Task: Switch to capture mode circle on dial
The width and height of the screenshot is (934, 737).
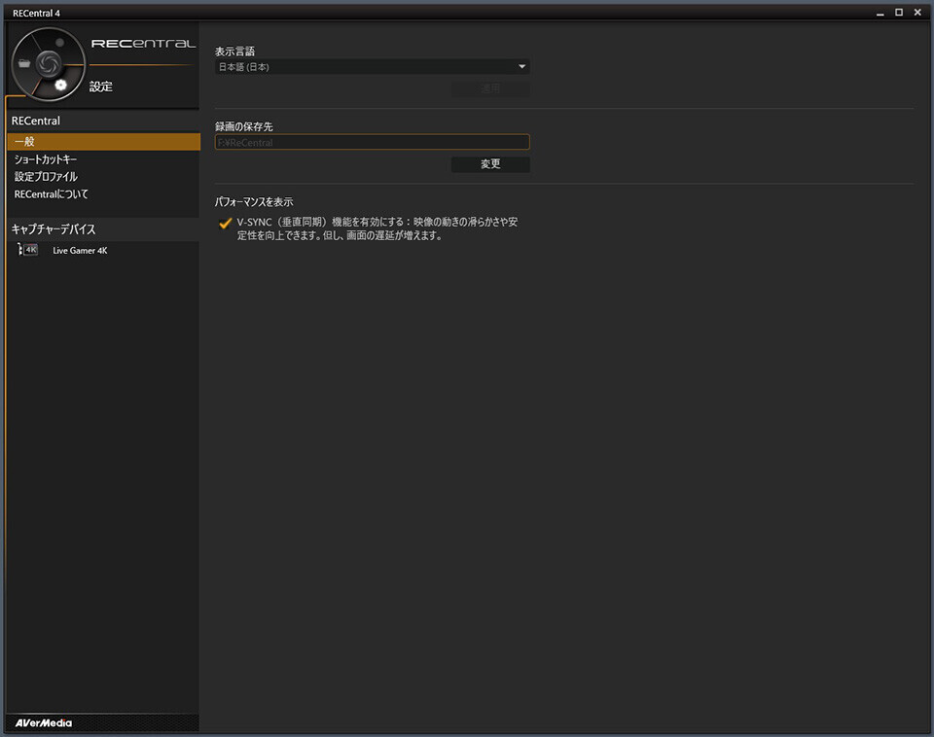Action: (x=59, y=42)
